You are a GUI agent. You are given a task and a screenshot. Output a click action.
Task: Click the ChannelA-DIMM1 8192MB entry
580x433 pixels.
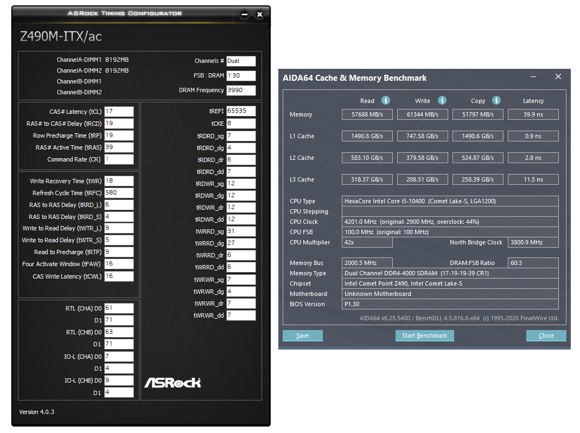[92, 60]
